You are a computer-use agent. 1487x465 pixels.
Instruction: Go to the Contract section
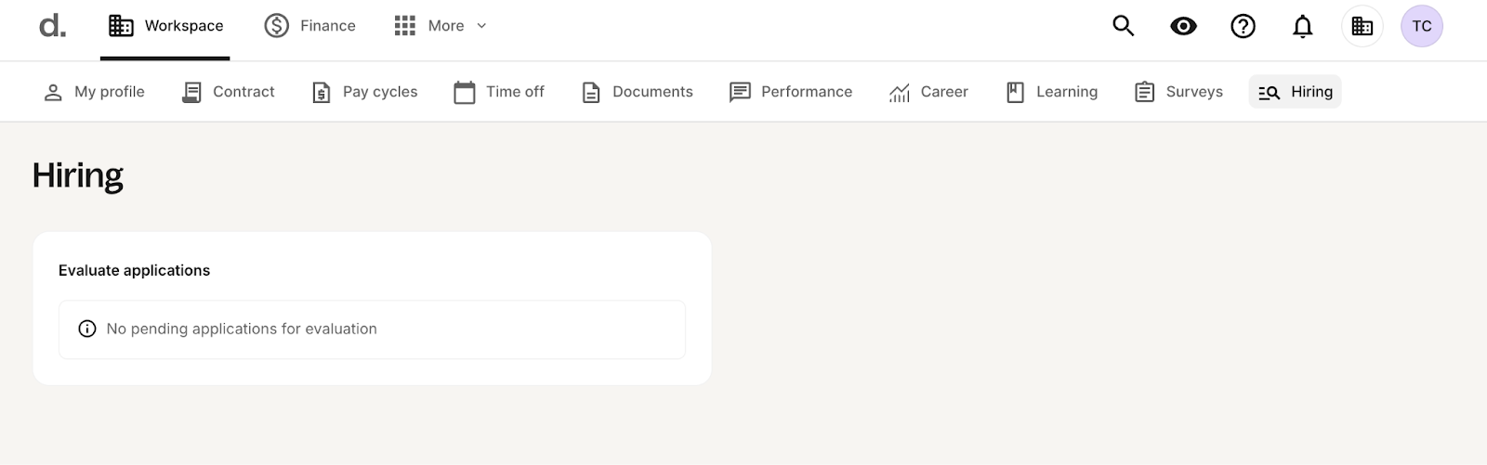tap(229, 92)
